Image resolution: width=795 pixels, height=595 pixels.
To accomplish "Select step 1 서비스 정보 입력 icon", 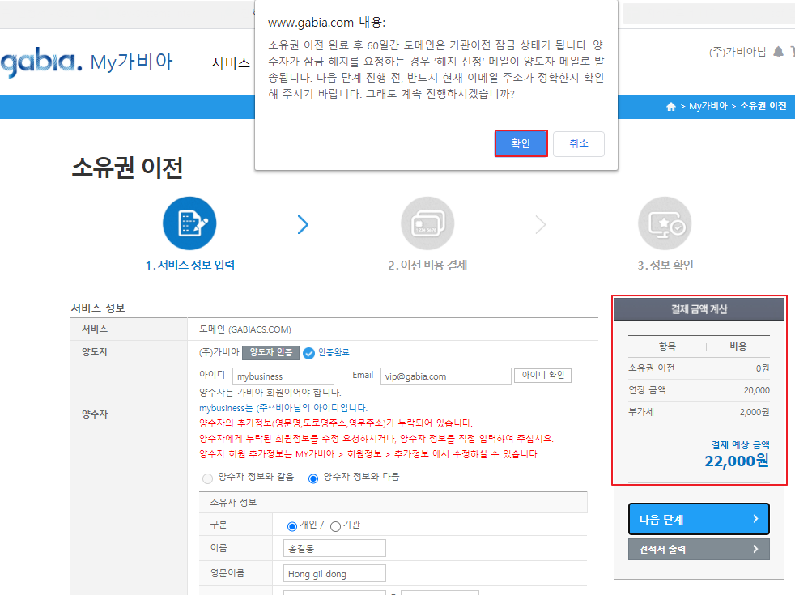I will (189, 223).
